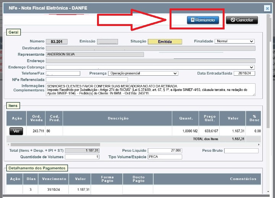Click the Representante field

coord(95,54)
